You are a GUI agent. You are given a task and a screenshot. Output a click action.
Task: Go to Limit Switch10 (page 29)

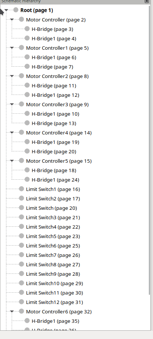point(55,283)
